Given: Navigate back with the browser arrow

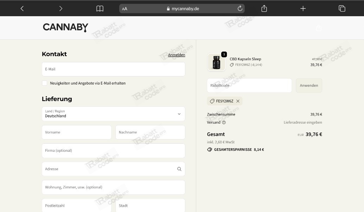Looking at the screenshot, I should (x=22, y=8).
